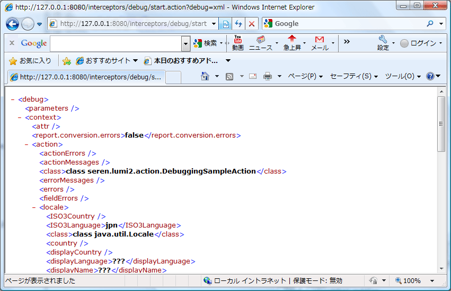451x291 pixels.
Task: Click the 検索 search button
Action: pos(206,43)
